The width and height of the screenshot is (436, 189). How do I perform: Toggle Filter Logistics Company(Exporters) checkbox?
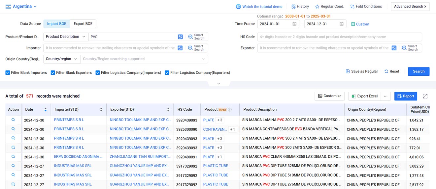[167, 73]
